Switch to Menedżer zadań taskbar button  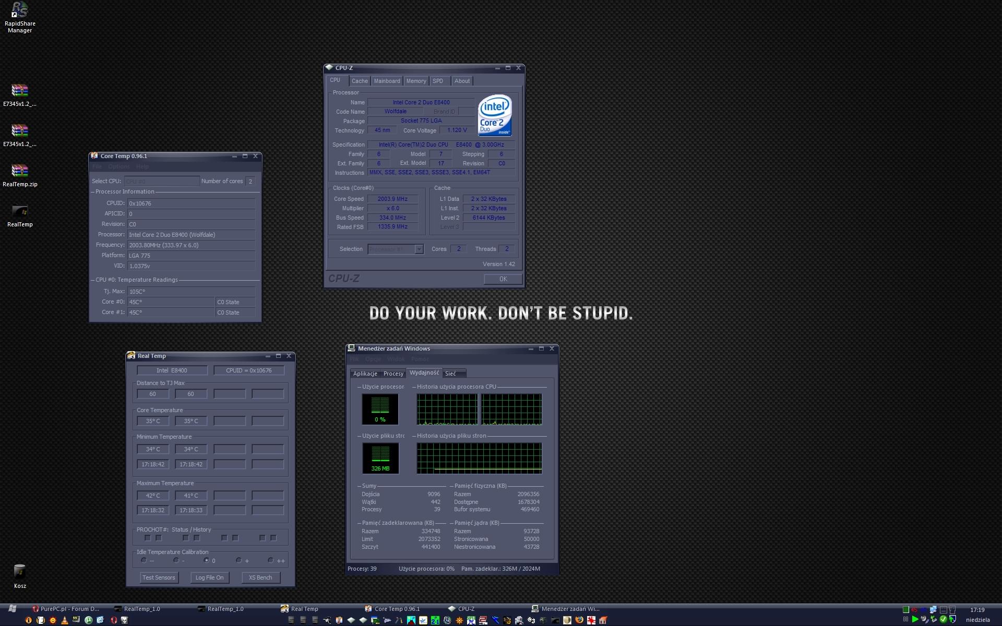pos(566,609)
